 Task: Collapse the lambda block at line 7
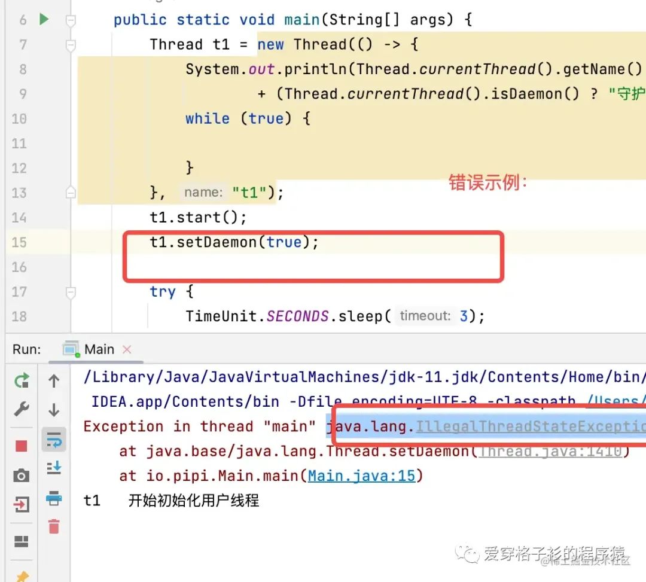[x=71, y=44]
